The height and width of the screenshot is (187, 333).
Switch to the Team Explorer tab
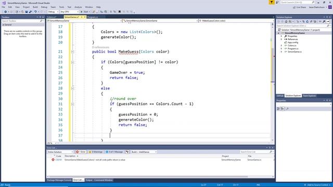tap(309, 96)
